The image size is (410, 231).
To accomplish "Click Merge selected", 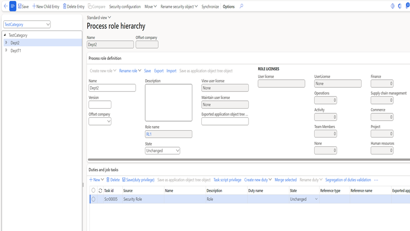I will (x=285, y=180).
